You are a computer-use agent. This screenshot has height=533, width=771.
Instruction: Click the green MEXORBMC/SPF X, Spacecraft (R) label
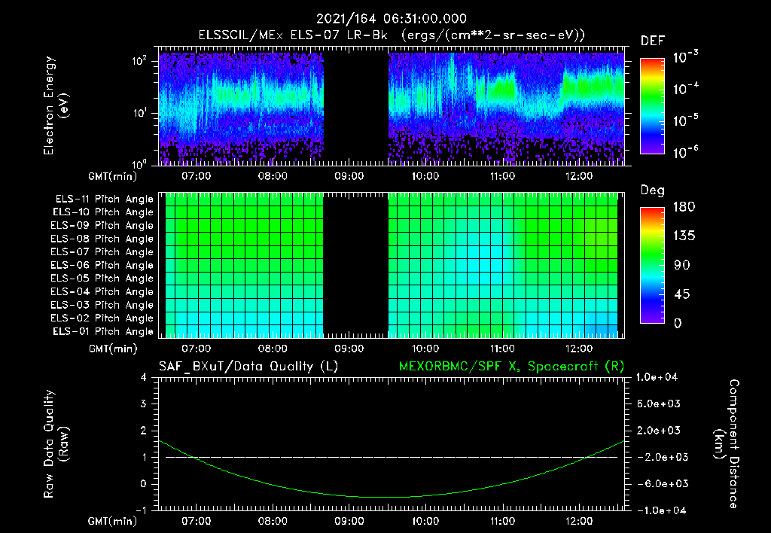click(x=511, y=367)
